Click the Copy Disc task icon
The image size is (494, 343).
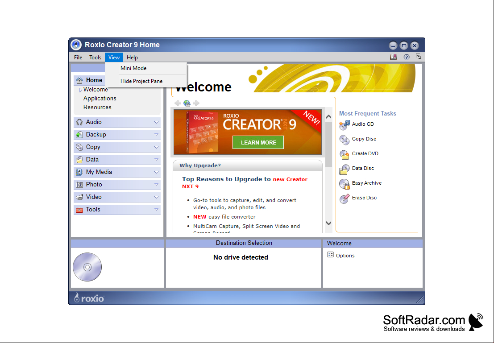coord(345,140)
